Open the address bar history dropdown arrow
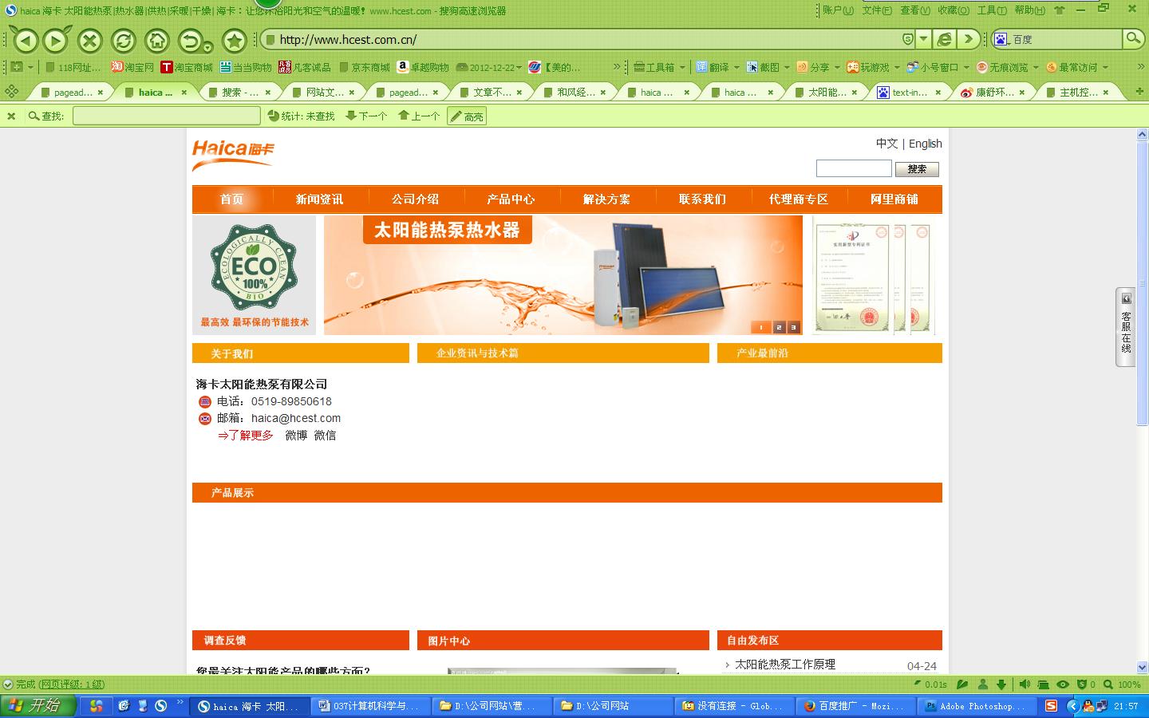The width and height of the screenshot is (1149, 718). coord(923,38)
